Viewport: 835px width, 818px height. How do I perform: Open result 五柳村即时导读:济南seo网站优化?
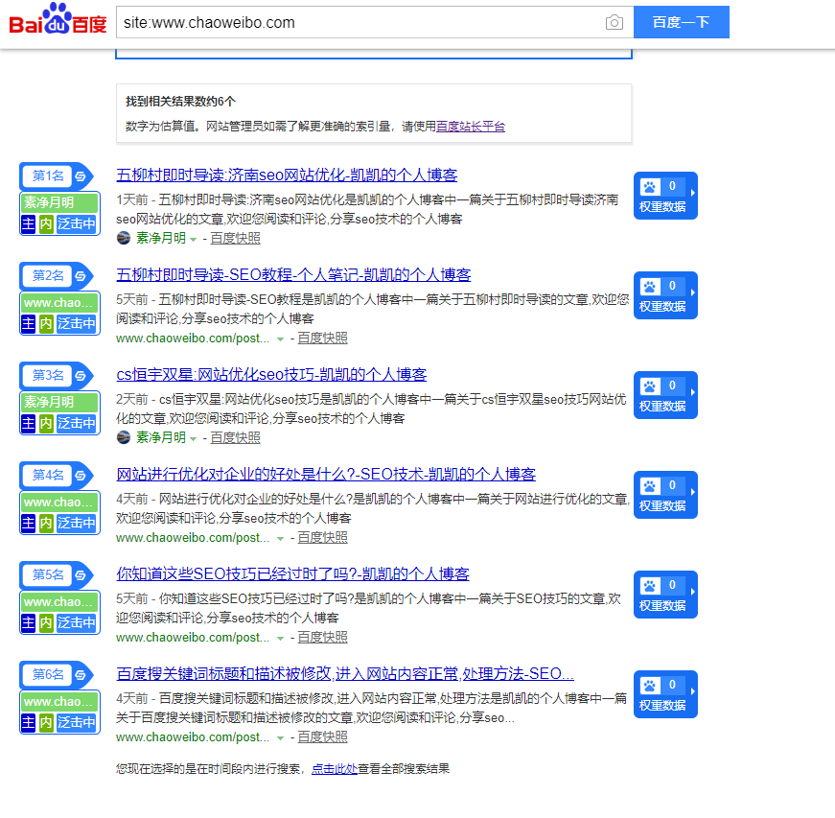287,175
